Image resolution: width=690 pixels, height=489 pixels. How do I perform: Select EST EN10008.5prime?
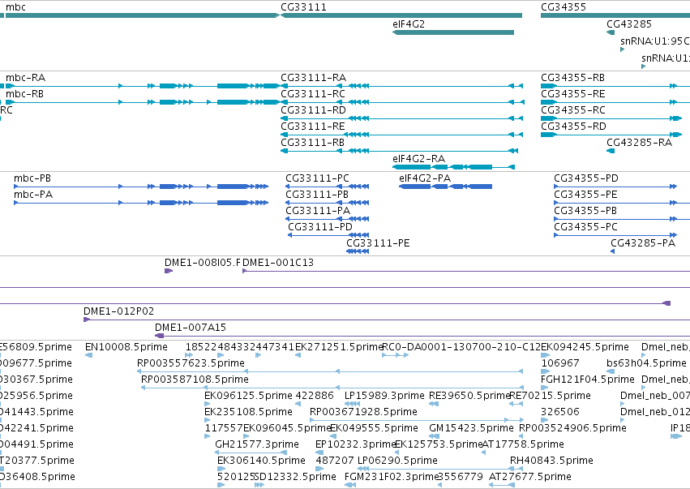pos(89,355)
